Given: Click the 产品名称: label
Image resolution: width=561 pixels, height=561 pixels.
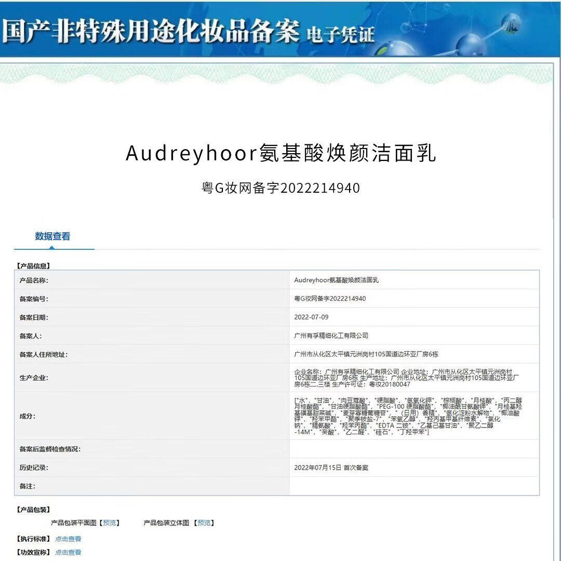Looking at the screenshot, I should tap(34, 280).
